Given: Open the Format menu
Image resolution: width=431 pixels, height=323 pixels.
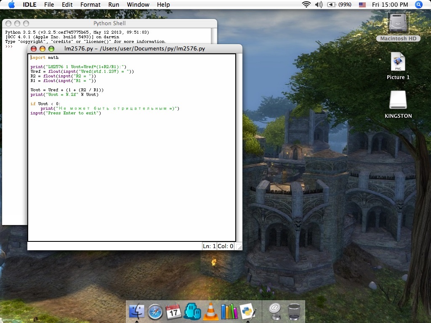Looking at the screenshot, I should coord(90,5).
